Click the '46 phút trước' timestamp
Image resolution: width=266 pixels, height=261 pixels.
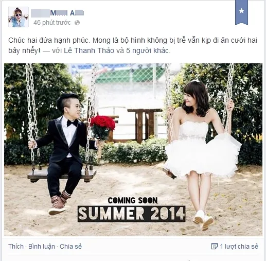[x=52, y=23]
